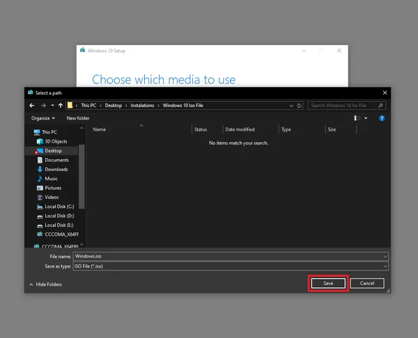Select This PC in breadcrumb path
418x338 pixels.
88,106
